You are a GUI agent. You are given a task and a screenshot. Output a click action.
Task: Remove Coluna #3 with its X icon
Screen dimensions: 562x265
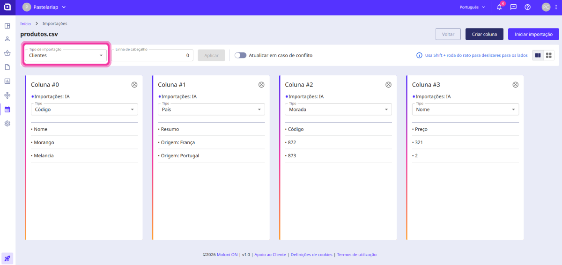click(515, 85)
